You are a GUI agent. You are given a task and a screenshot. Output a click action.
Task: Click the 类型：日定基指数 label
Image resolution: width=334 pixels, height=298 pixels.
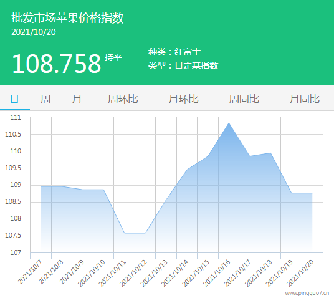point(183,65)
